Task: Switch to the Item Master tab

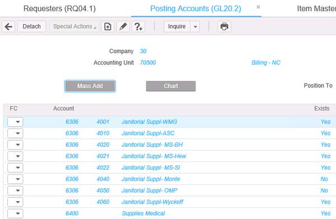Action: (x=316, y=8)
